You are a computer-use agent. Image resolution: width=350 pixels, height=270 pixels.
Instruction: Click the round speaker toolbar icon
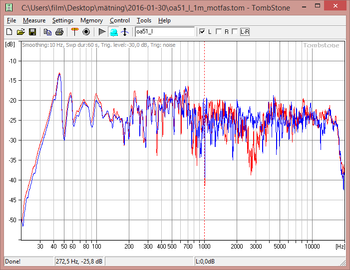tap(86, 32)
